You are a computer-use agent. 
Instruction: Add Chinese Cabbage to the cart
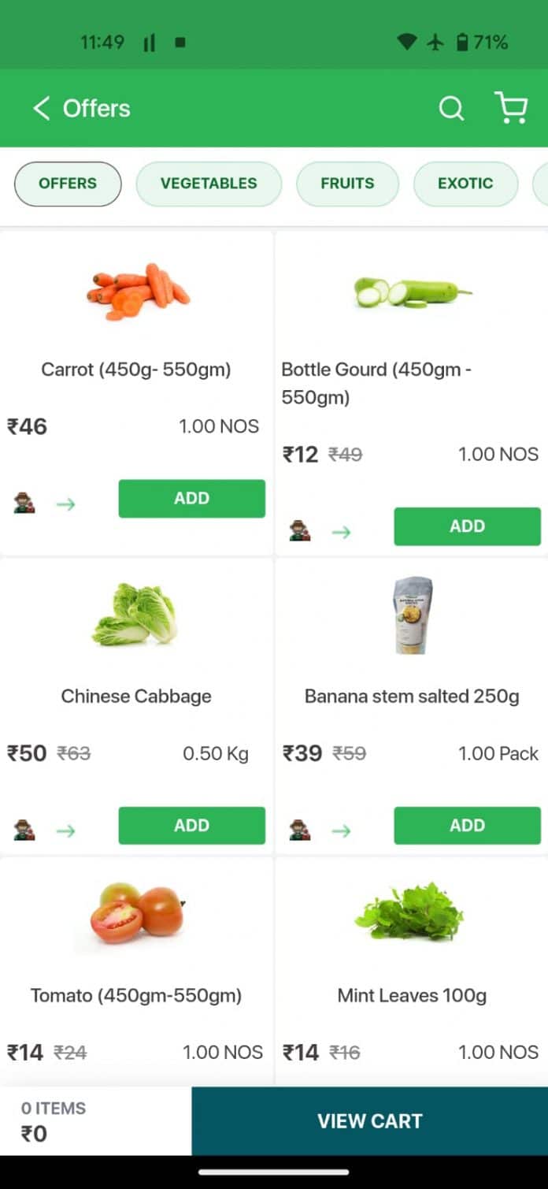click(191, 825)
